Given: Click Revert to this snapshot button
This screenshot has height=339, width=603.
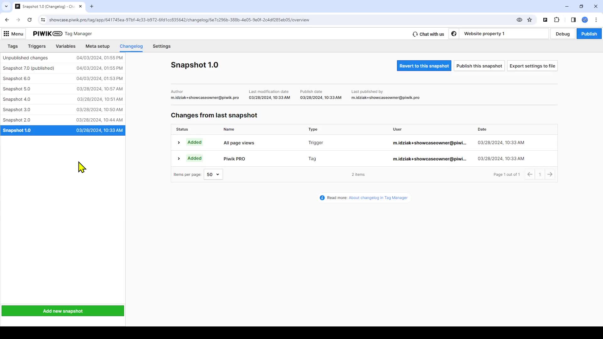Looking at the screenshot, I should coord(424,66).
